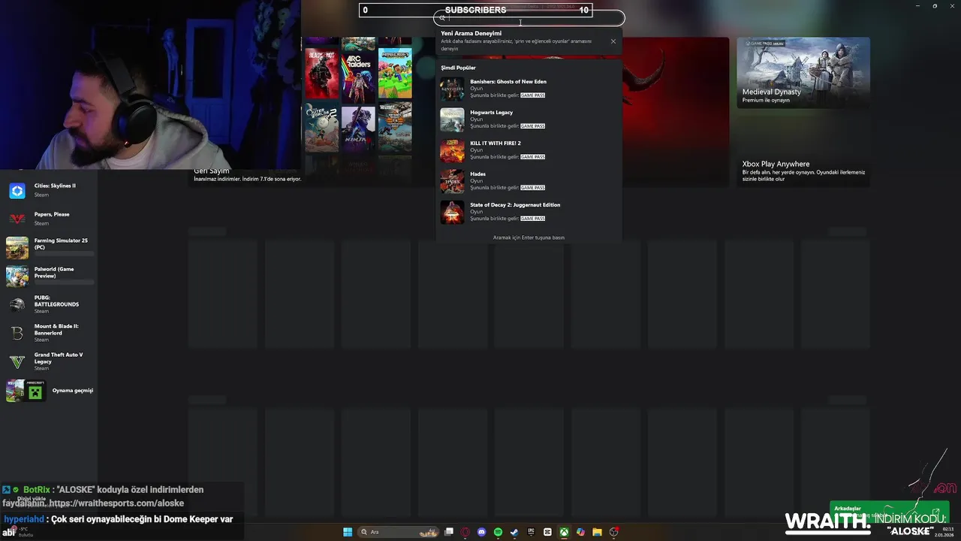Open Discord from the taskbar
This screenshot has width=961, height=541.
[482, 532]
